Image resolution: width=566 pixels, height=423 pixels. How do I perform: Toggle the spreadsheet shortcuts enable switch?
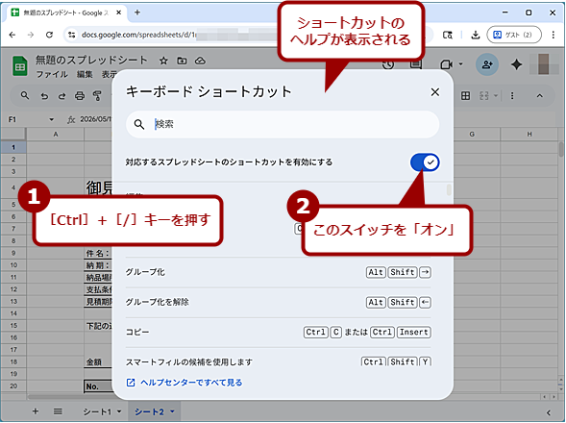click(425, 162)
